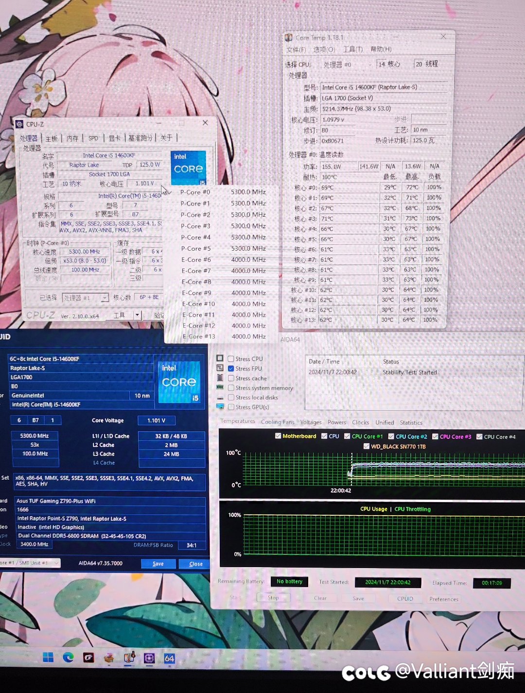Click the RAM icon beside Stress system memory
525x693 pixels.
coord(220,387)
